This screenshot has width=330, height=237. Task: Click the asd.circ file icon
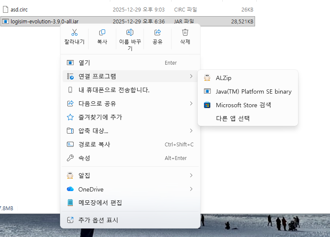click(x=6, y=9)
